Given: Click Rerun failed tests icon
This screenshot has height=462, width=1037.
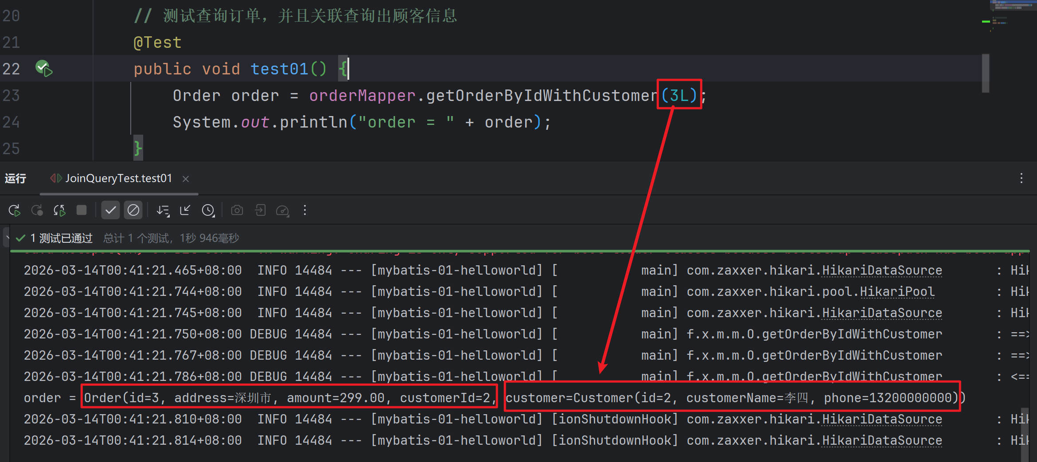Looking at the screenshot, I should (x=37, y=210).
